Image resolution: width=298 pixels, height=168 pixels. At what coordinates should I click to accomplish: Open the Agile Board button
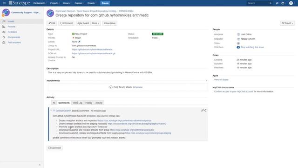coord(83,23)
